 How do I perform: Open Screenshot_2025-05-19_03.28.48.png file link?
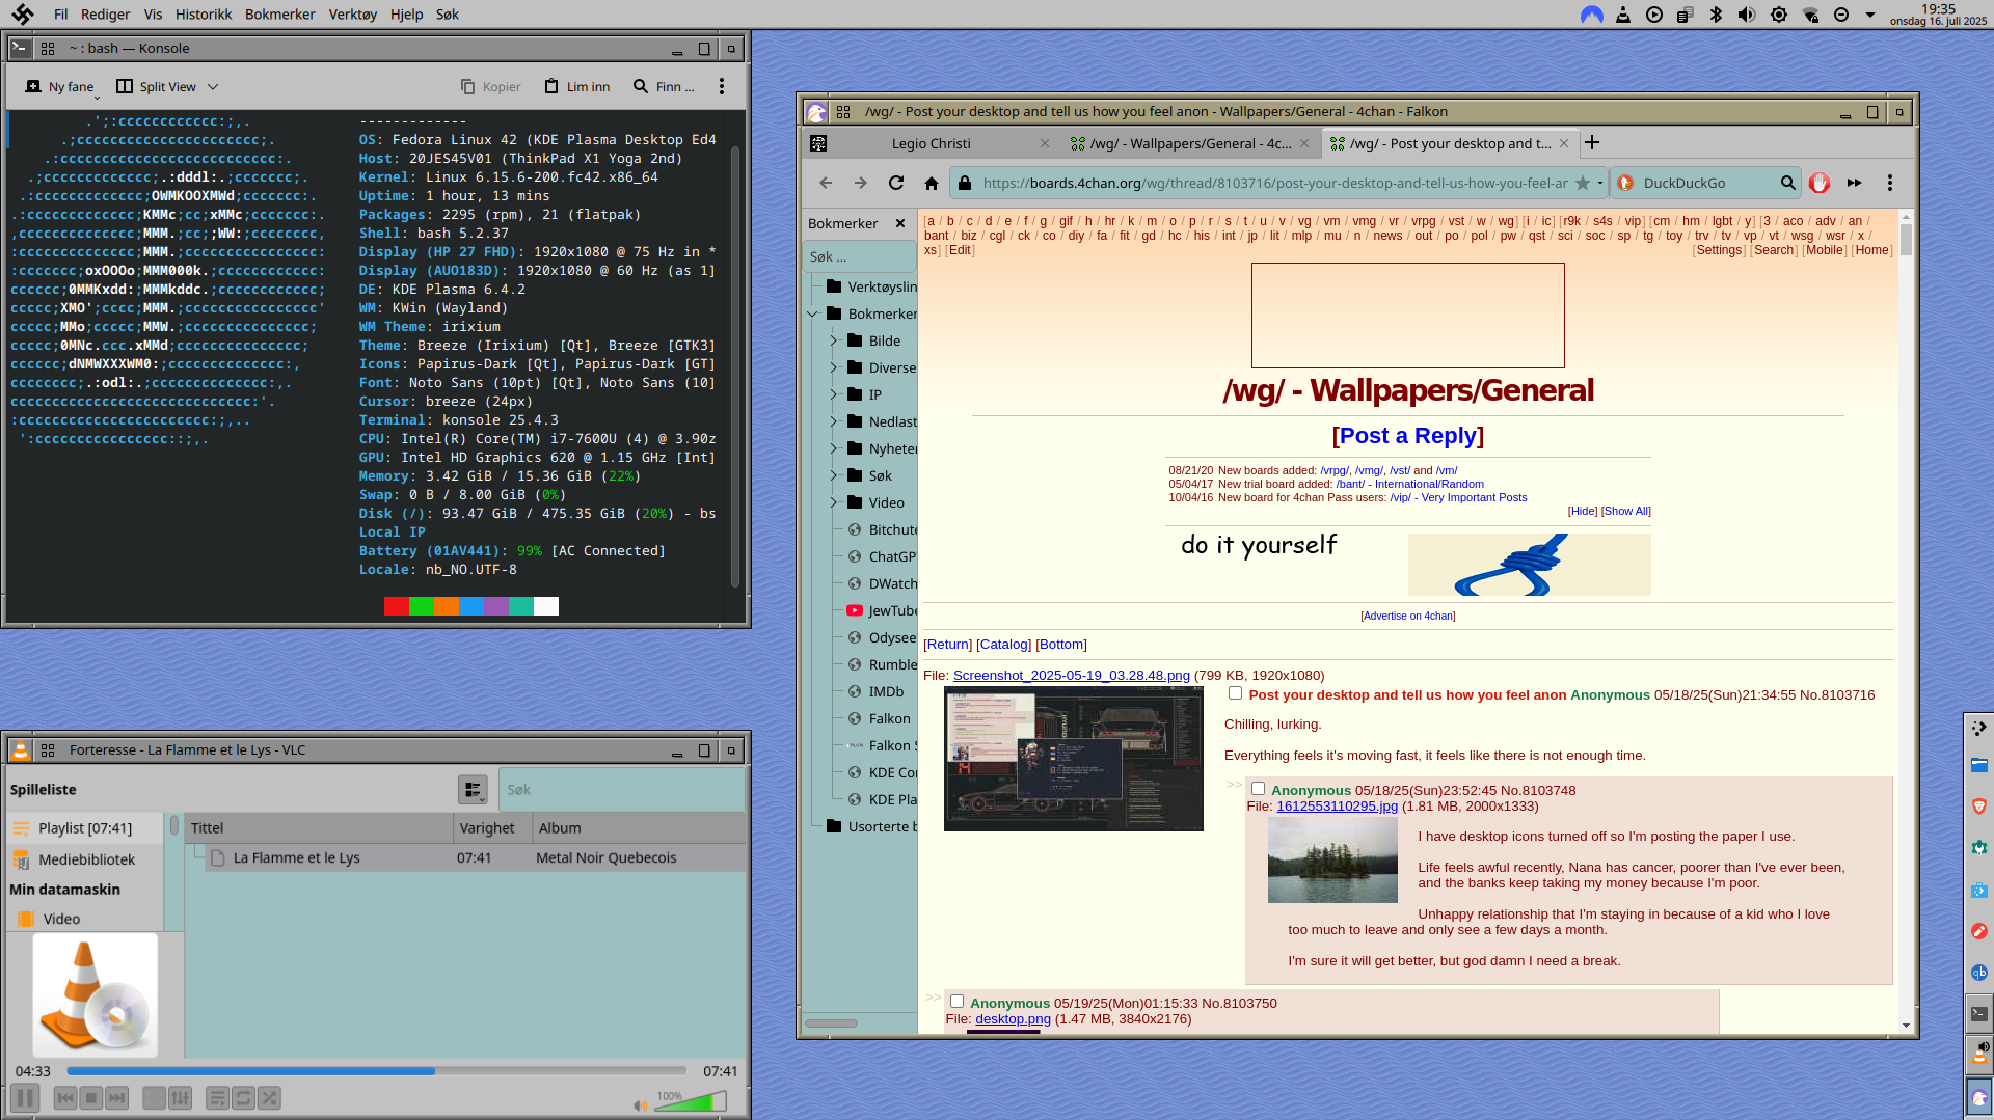click(1071, 675)
